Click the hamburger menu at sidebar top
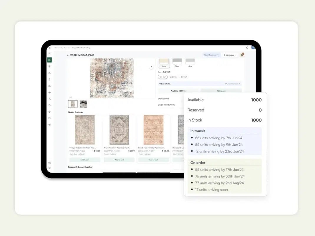The image size is (315, 236). [x=50, y=47]
